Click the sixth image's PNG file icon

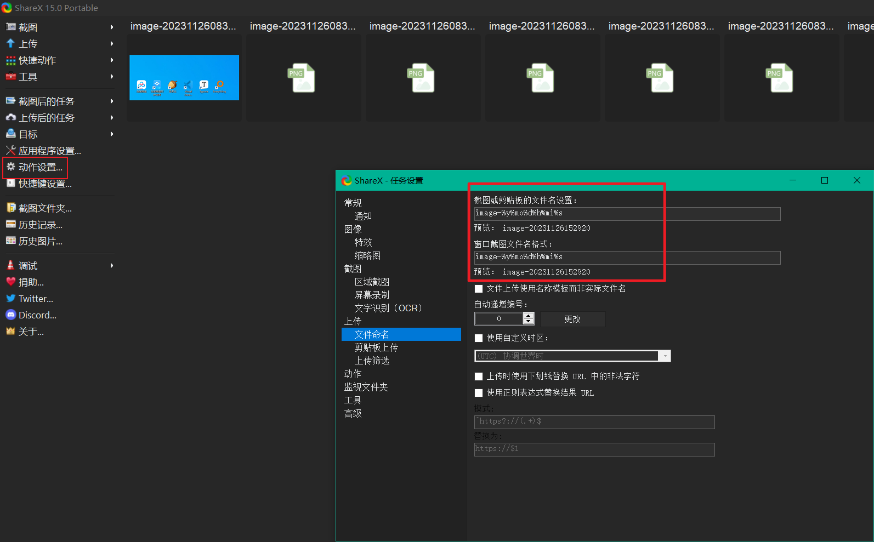pos(780,78)
